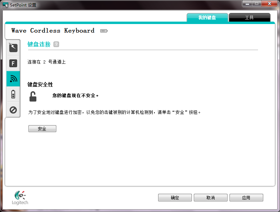The height and width of the screenshot is (212, 280).
Task: Switch to the 工具 tab
Action: pos(249,17)
